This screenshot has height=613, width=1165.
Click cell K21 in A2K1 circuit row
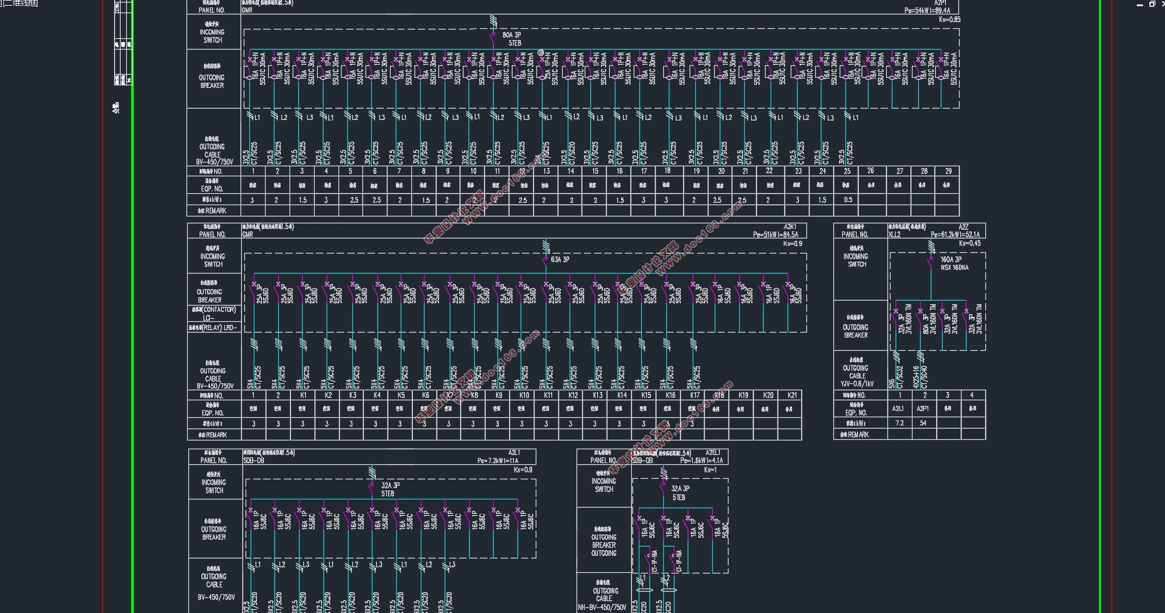click(792, 395)
